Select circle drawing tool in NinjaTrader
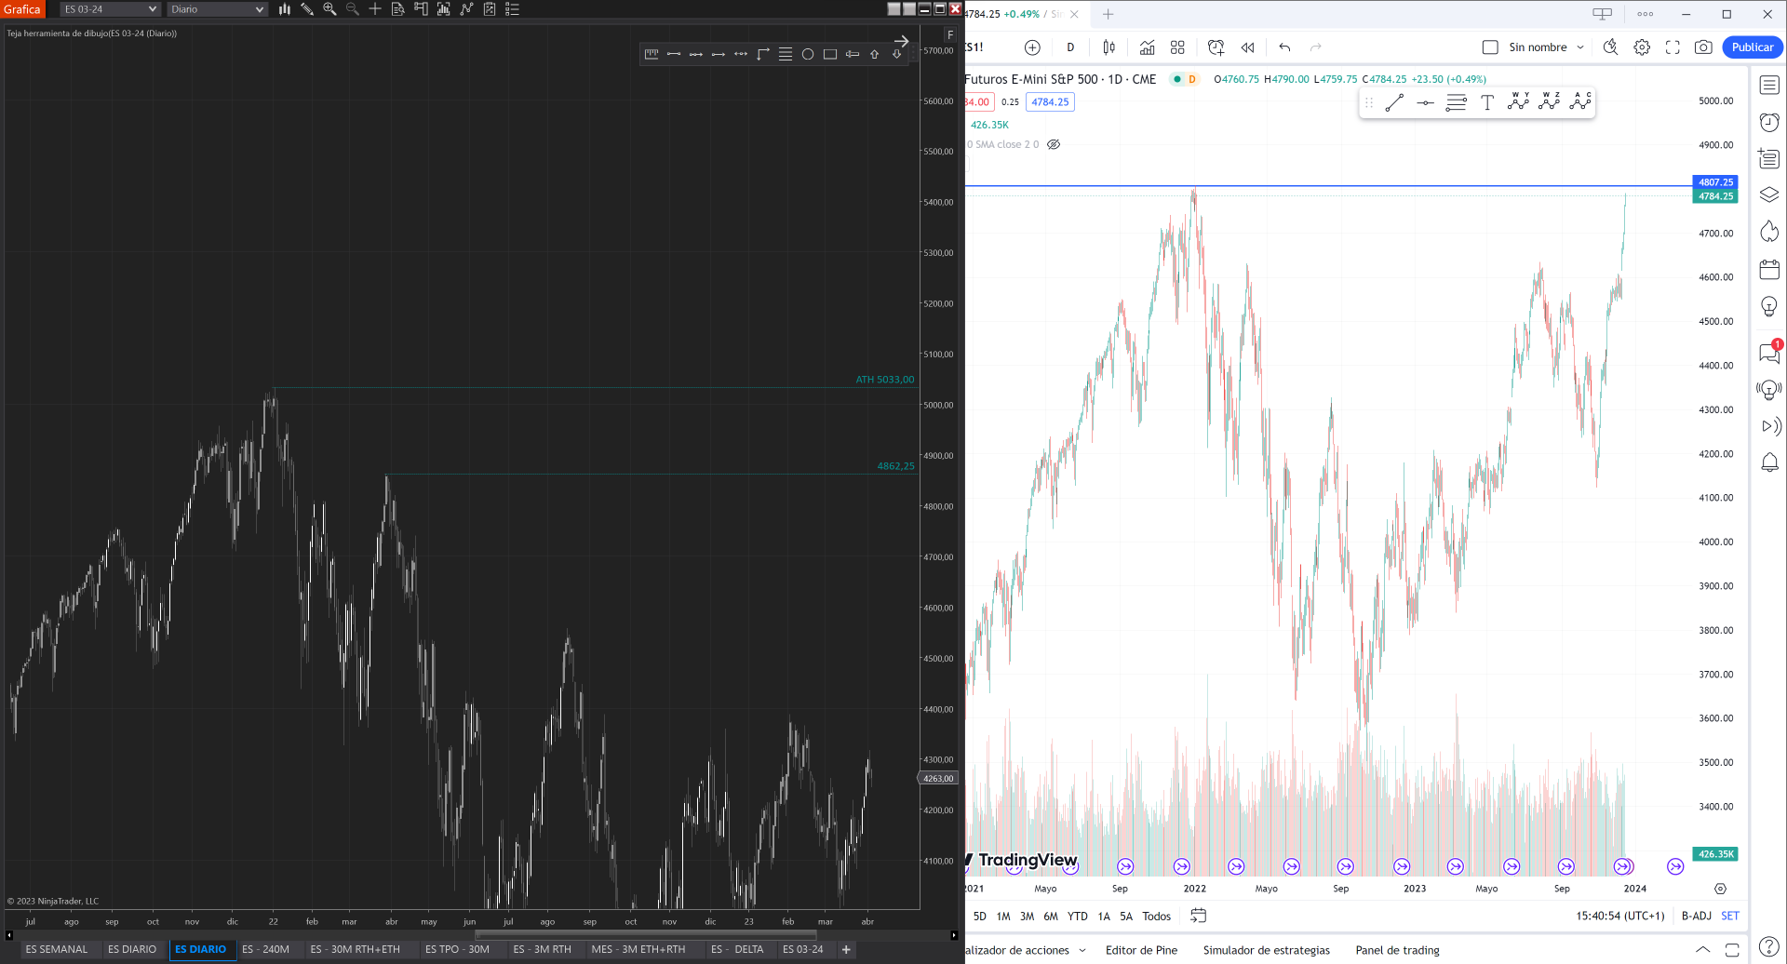The height and width of the screenshot is (964, 1787). tap(808, 54)
